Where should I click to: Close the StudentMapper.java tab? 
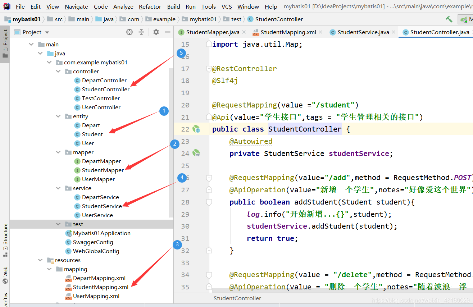click(244, 32)
